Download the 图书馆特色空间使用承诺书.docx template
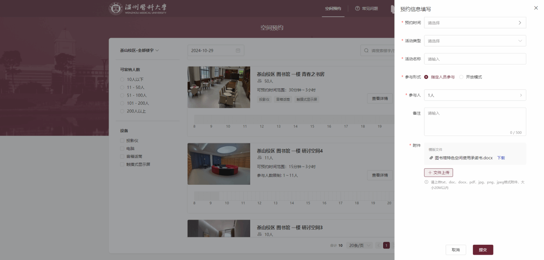The height and width of the screenshot is (260, 544). (501, 158)
